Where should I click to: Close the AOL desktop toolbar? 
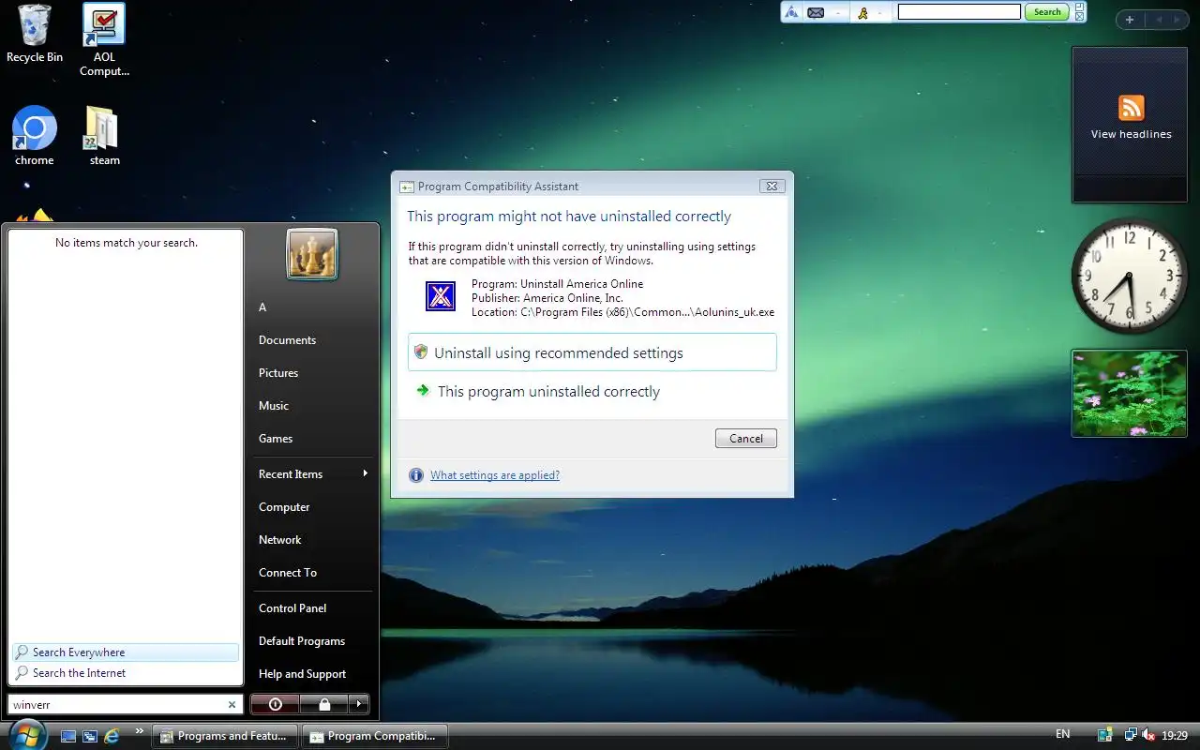click(x=1079, y=17)
